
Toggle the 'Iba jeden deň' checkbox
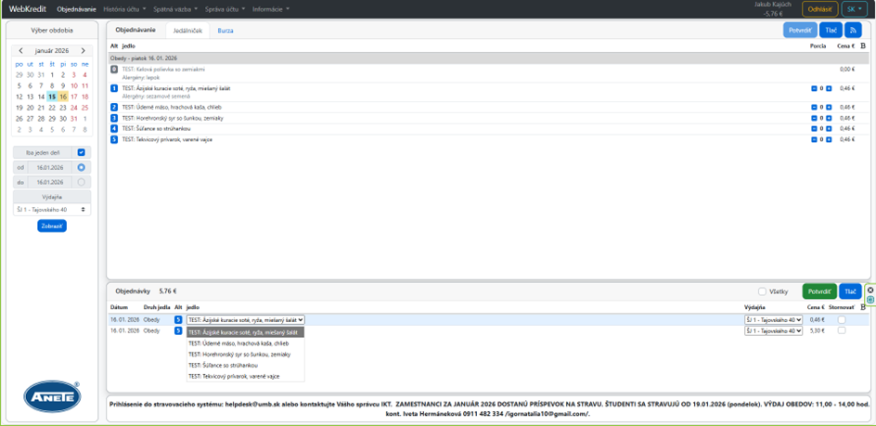click(82, 152)
